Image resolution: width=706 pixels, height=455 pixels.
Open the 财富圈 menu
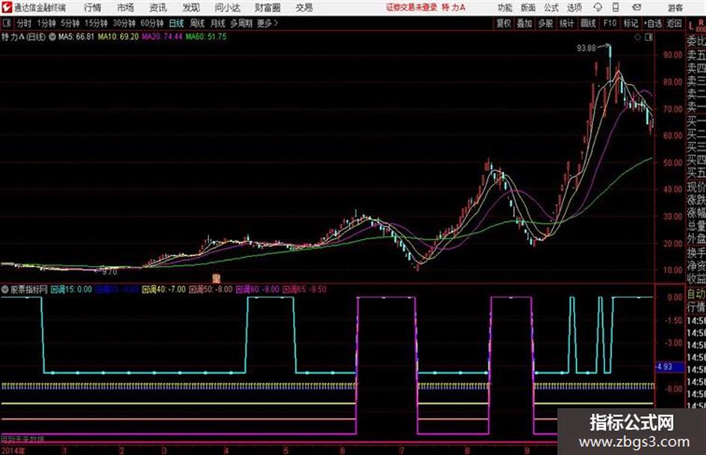click(267, 7)
